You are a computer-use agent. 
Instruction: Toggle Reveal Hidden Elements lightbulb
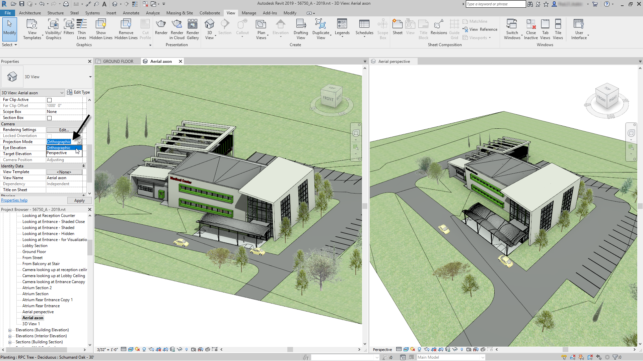point(187,349)
